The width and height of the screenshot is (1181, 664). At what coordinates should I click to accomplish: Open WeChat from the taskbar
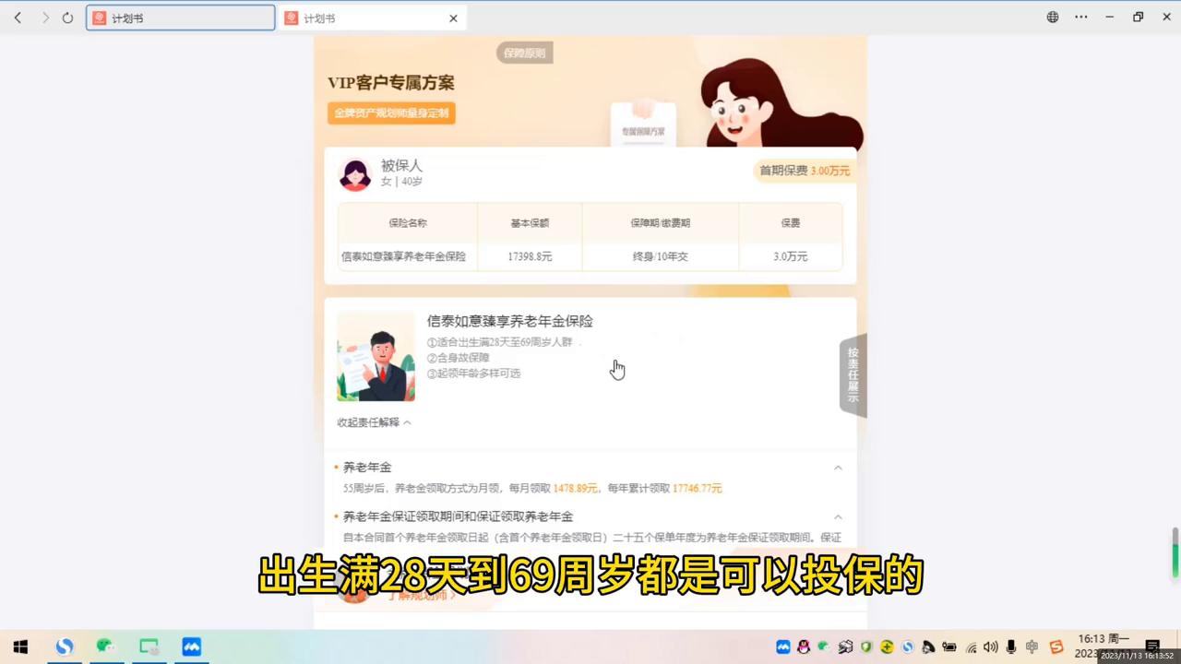105,646
